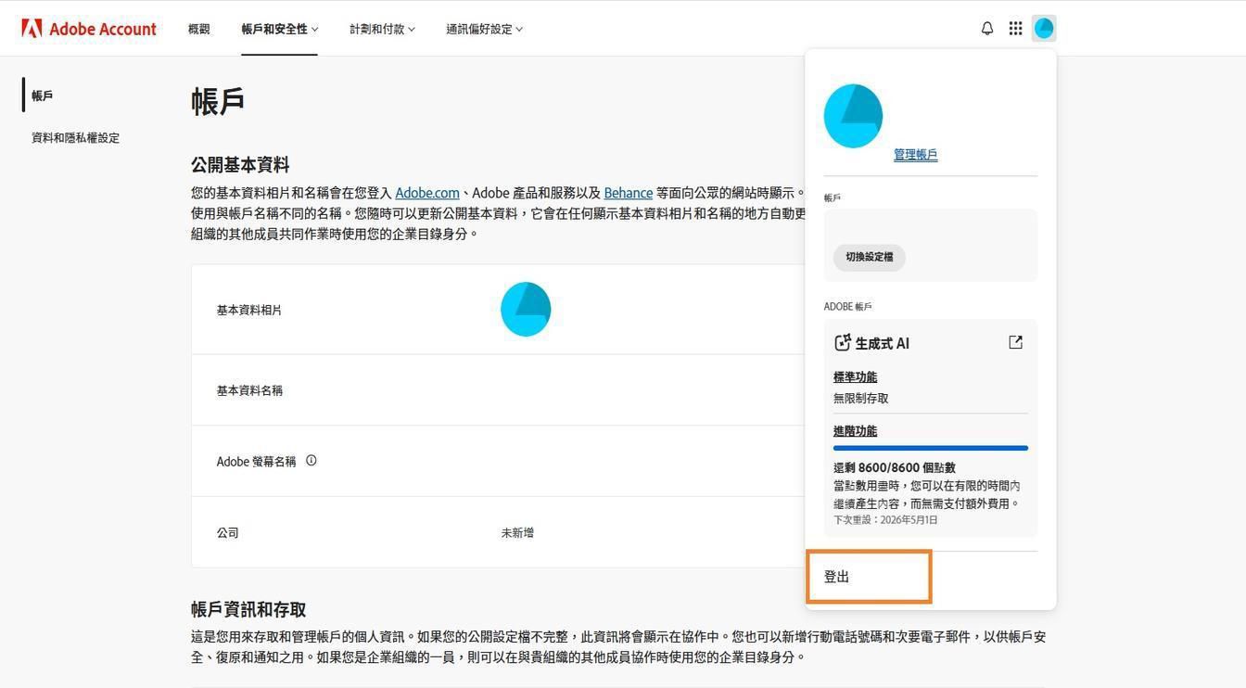Image resolution: width=1246 pixels, height=688 pixels.
Task: Open the Behance link
Action: click(x=629, y=193)
